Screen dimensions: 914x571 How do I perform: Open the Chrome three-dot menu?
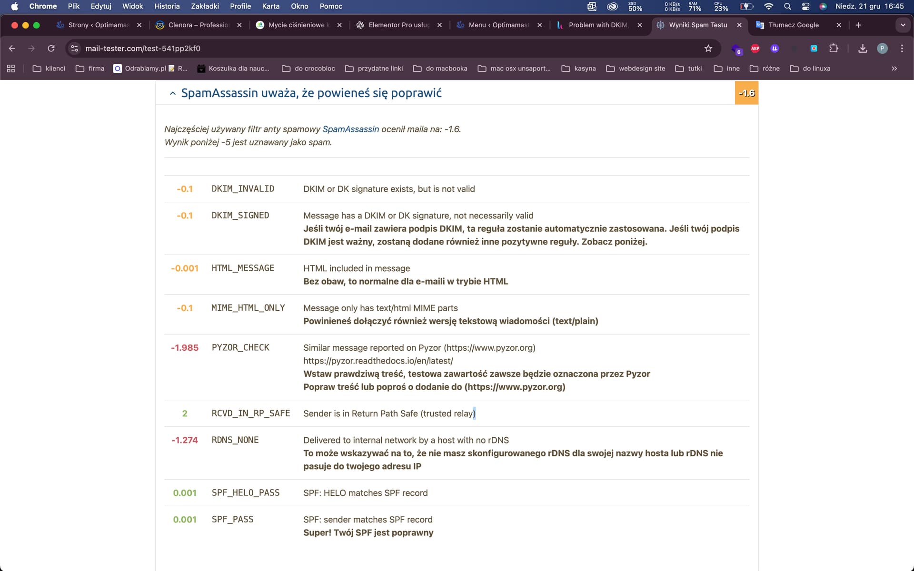(902, 49)
